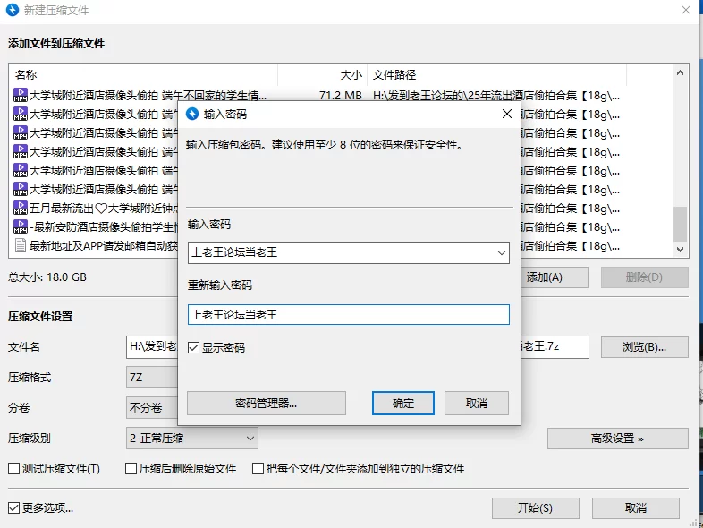
Task: Open 高级设置 » options
Action: (x=617, y=439)
